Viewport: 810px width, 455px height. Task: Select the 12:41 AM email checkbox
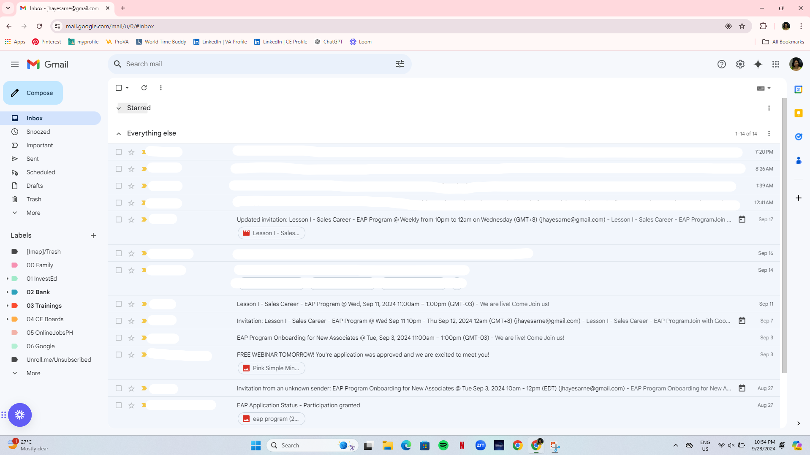(119, 203)
